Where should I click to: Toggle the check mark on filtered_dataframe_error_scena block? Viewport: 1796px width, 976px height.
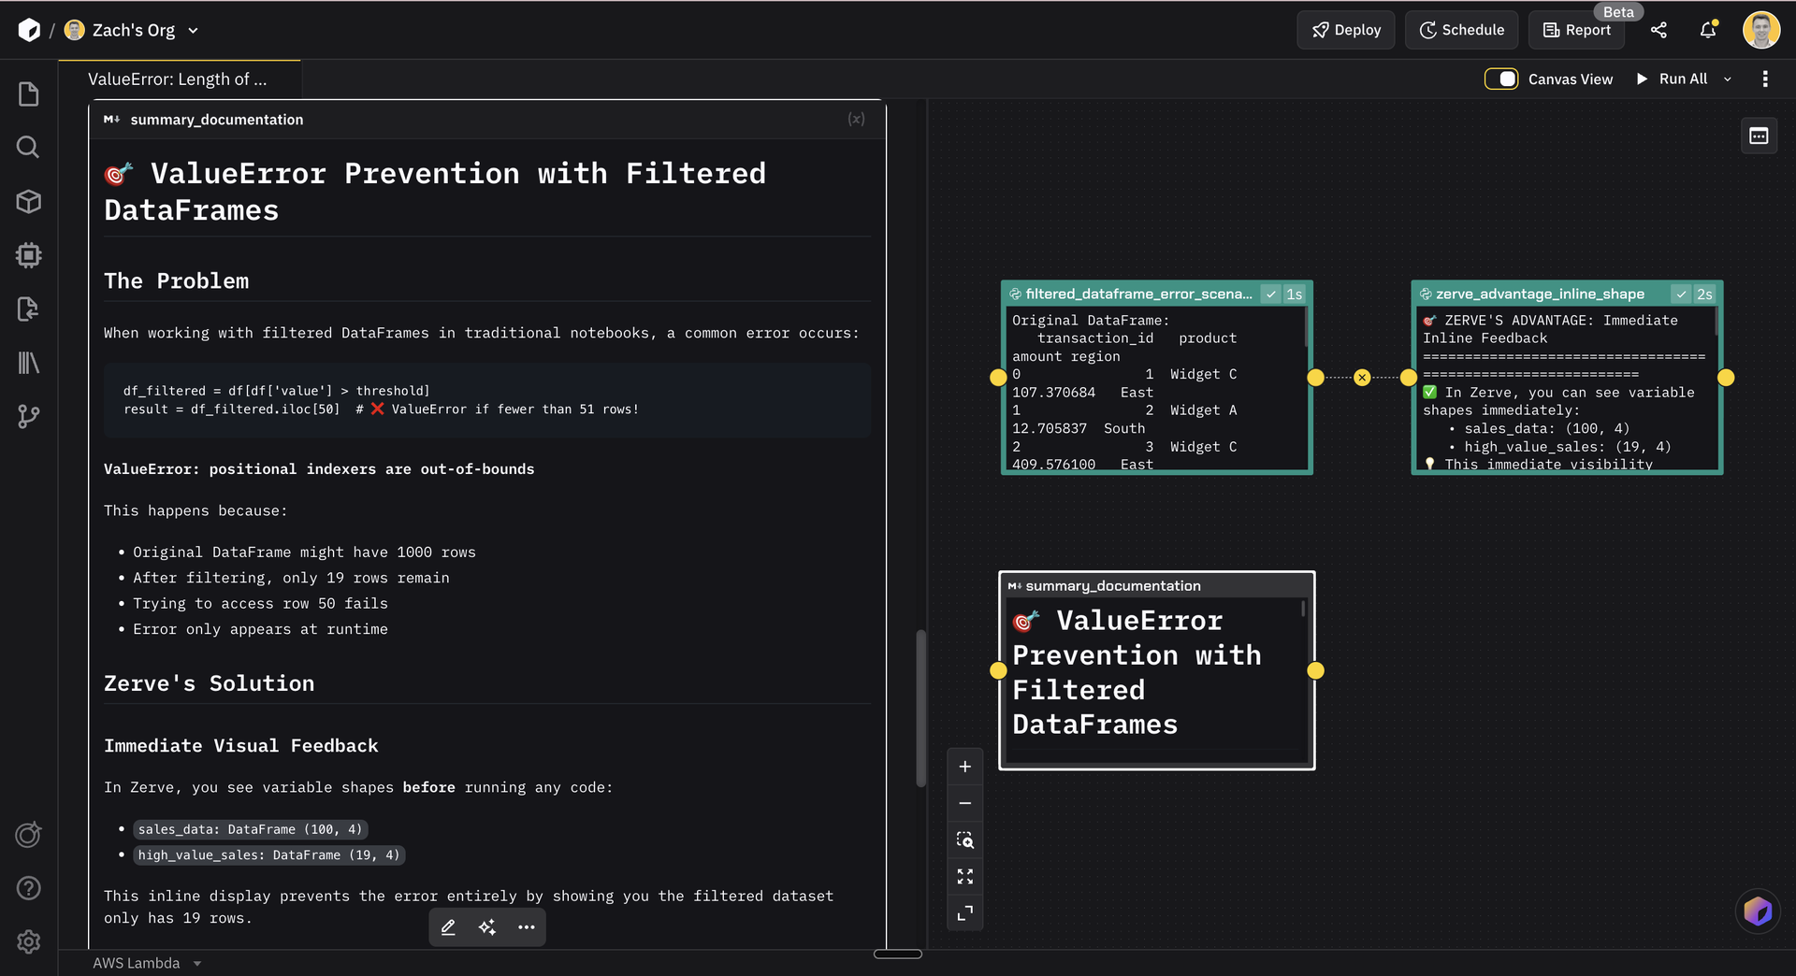[1270, 294]
